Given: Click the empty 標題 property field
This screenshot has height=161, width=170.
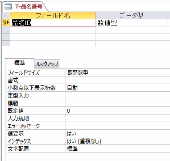Looking at the screenshot, I should click(118, 103).
